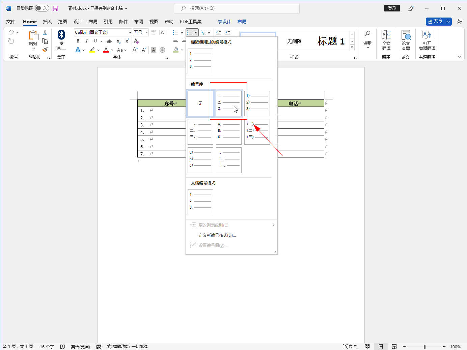467x350 pixels.
Task: Apply Bold formatting
Action: pyautogui.click(x=78, y=41)
